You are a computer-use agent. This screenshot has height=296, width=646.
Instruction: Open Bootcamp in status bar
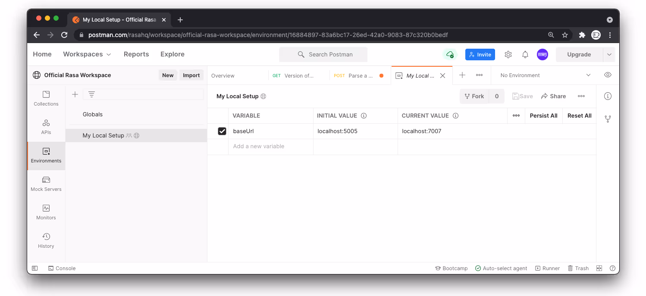point(452,268)
